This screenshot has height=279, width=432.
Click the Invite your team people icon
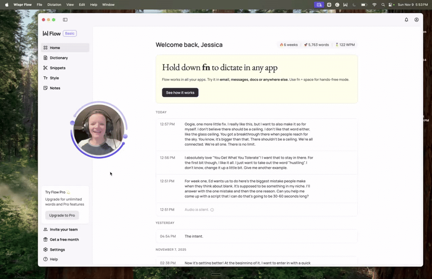[x=46, y=229]
